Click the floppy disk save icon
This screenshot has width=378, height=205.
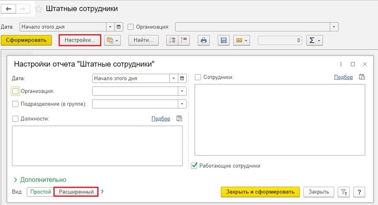click(x=223, y=40)
